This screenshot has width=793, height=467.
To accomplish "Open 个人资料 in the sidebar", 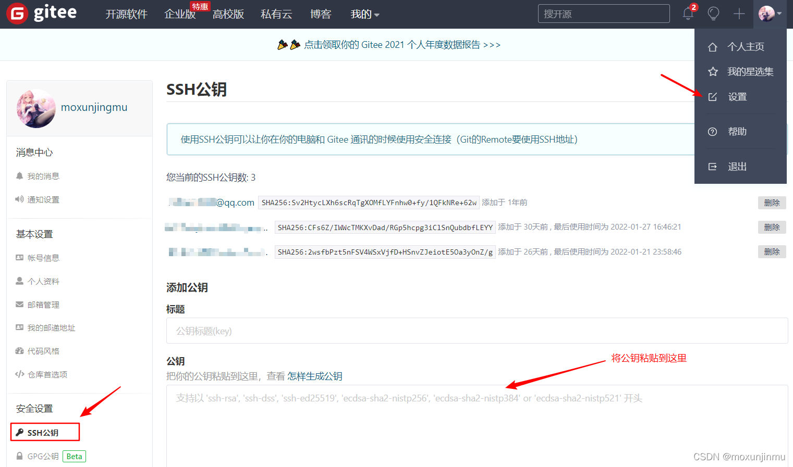I will pyautogui.click(x=43, y=282).
